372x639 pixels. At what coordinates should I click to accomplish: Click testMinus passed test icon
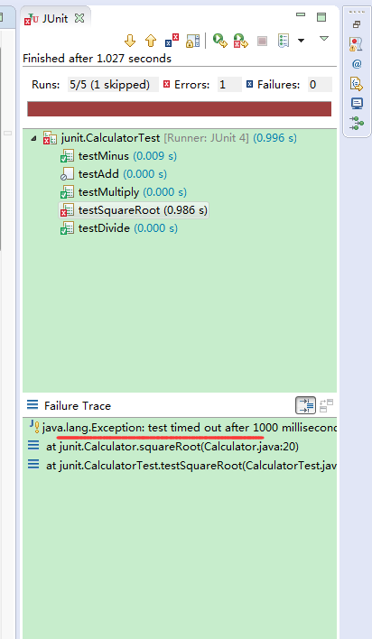pos(67,156)
